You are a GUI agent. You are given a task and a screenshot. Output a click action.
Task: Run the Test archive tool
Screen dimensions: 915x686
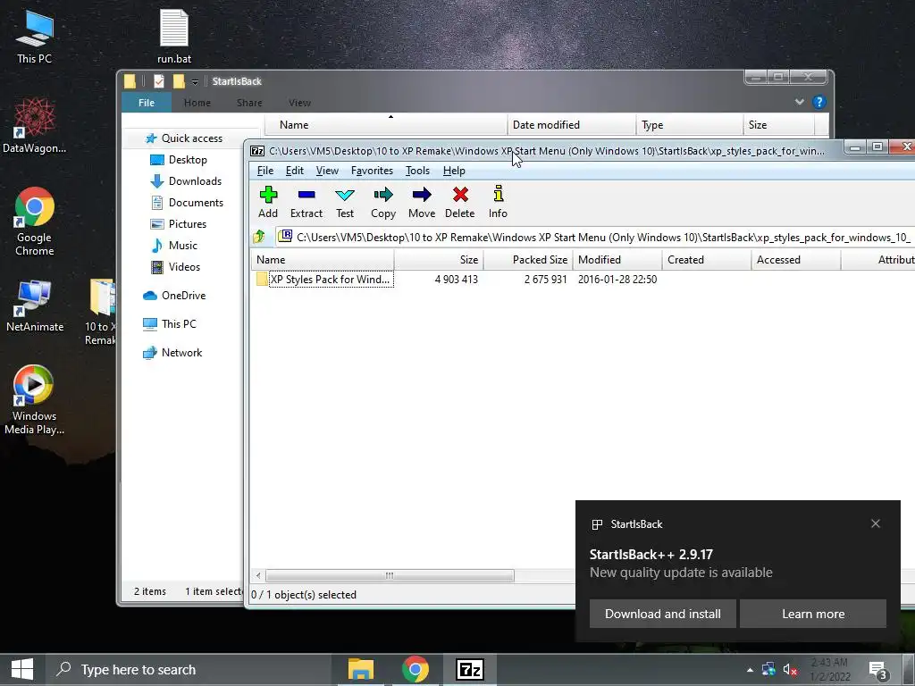click(x=345, y=202)
